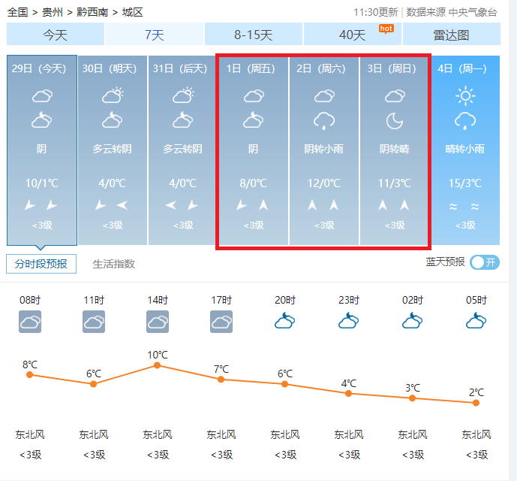Select the 3日（周日） day header
This screenshot has height=481, width=517.
click(392, 68)
